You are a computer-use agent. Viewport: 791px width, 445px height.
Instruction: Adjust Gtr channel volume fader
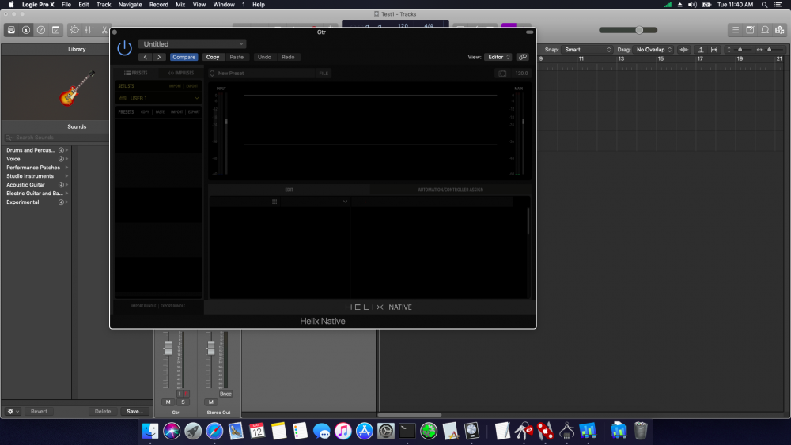click(168, 349)
